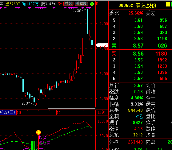
Task: Click the 000652 泰达股份 stock title
Action: click(x=138, y=5)
